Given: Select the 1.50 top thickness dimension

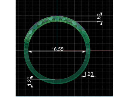Looking at the screenshot, I should (x=99, y=18).
